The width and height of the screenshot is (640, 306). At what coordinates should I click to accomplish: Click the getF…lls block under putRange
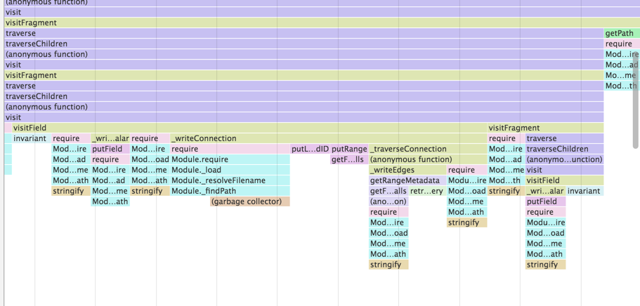click(349, 159)
